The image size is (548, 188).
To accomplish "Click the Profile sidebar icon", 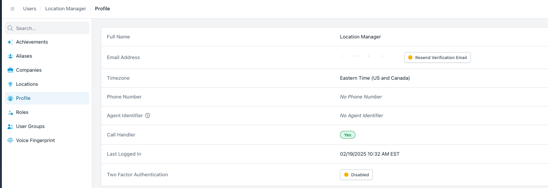I will coord(10,98).
